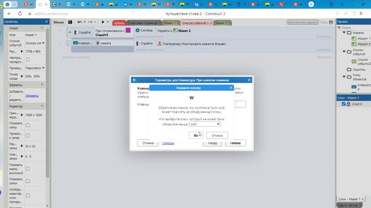371x208 pixels.
Task: Click the project search field
Action: (354, 28)
